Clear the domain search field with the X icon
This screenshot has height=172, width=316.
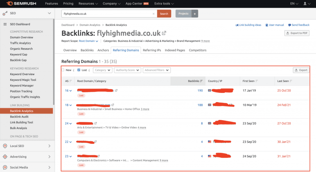click(x=154, y=14)
